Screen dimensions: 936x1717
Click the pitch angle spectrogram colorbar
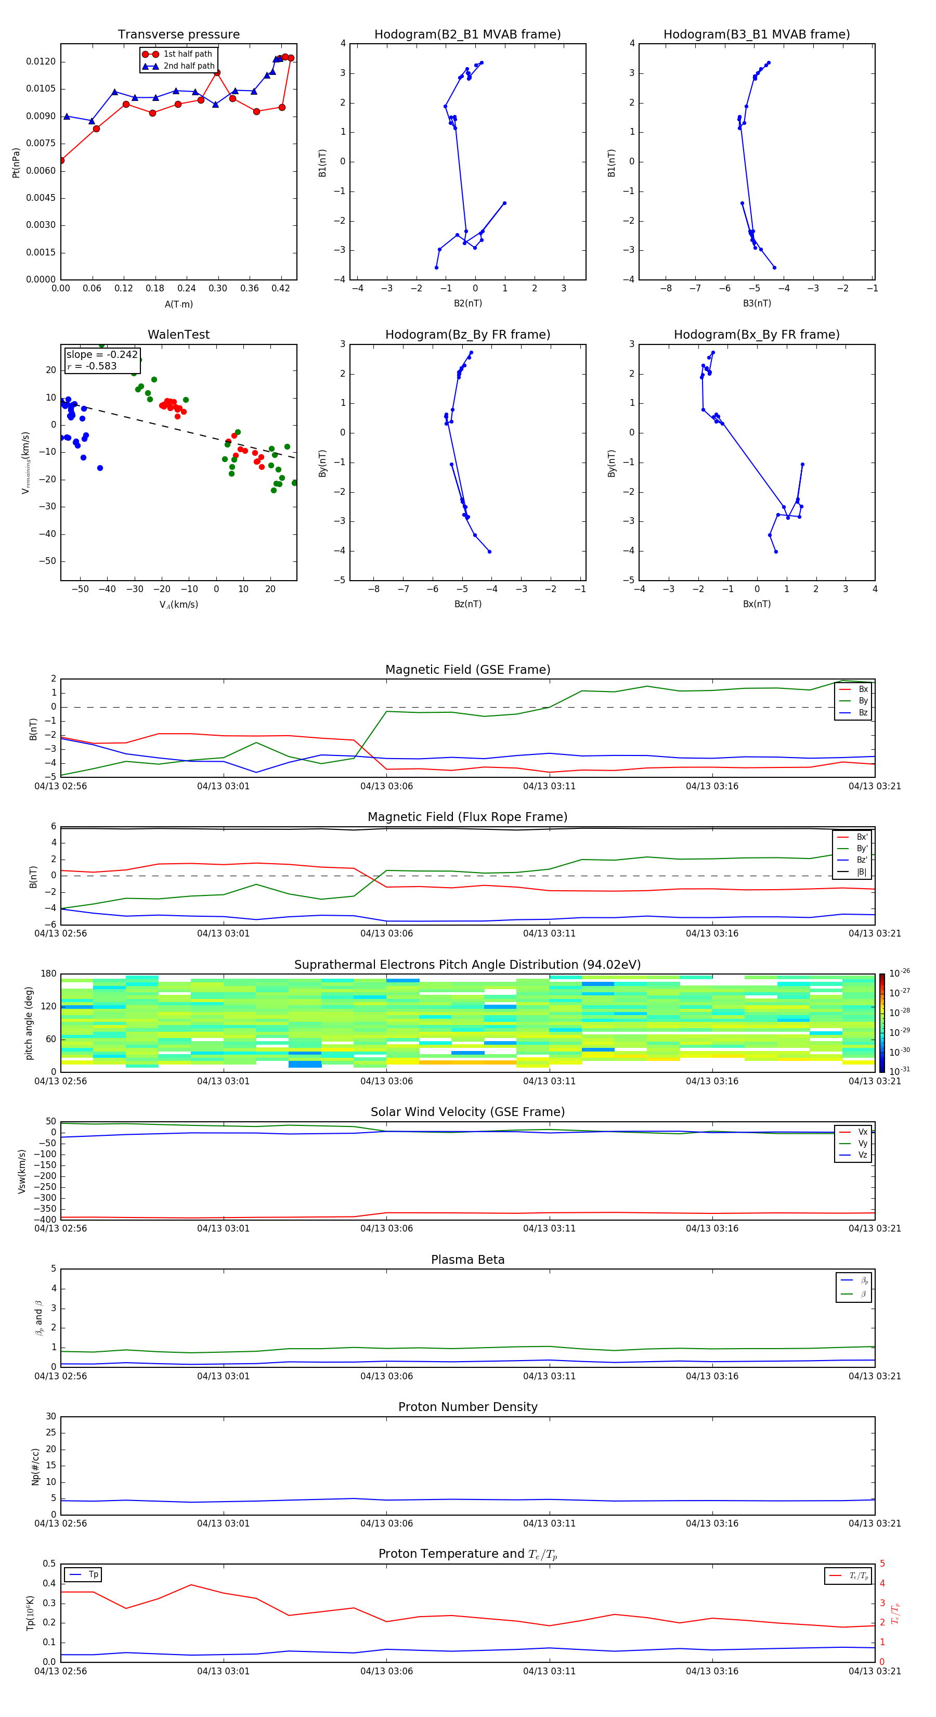[882, 1023]
